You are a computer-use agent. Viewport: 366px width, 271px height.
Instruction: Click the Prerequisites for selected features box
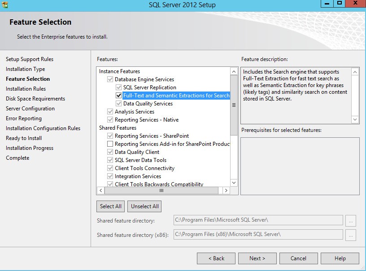(x=300, y=166)
